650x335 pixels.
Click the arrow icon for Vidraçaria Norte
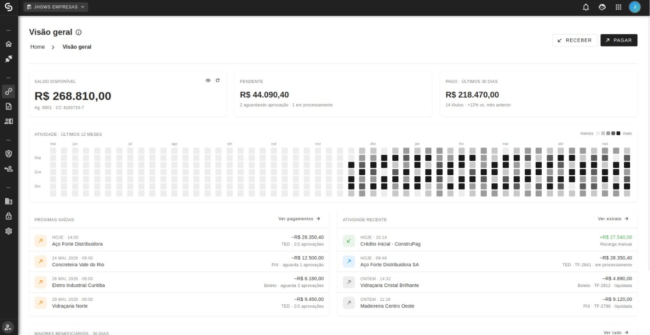[40, 303]
